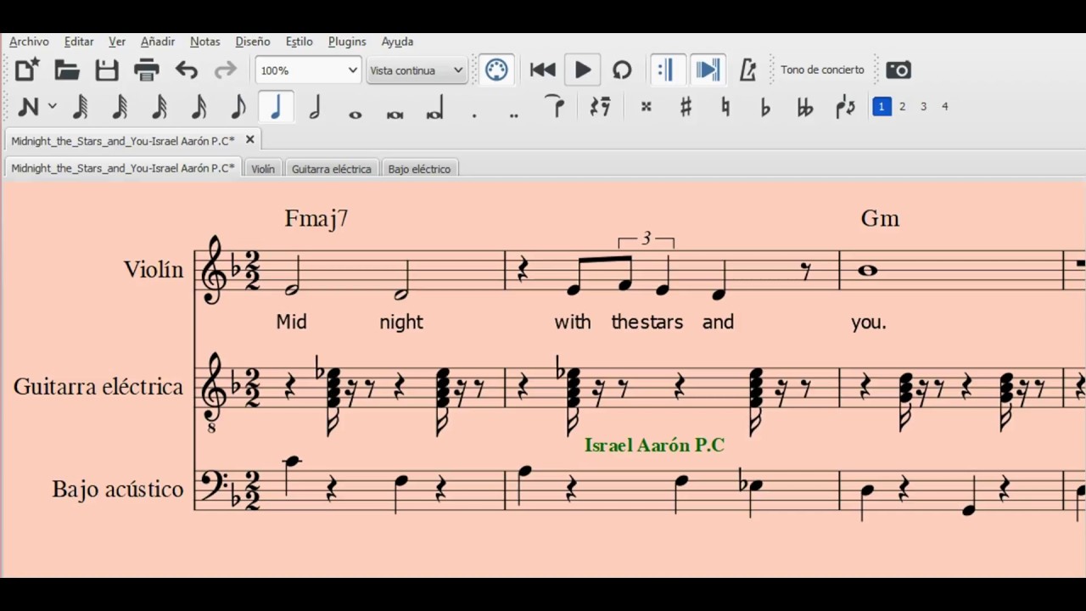Viewport: 1086px width, 611px height.
Task: Open the Ayuda menu
Action: click(x=397, y=42)
